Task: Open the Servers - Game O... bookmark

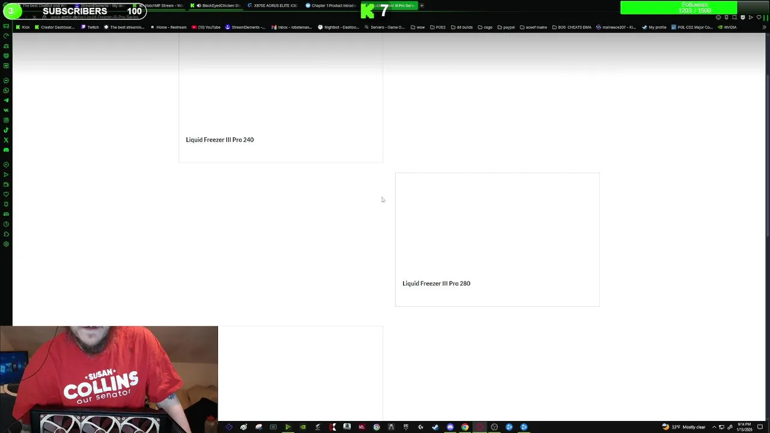Action: click(x=384, y=27)
